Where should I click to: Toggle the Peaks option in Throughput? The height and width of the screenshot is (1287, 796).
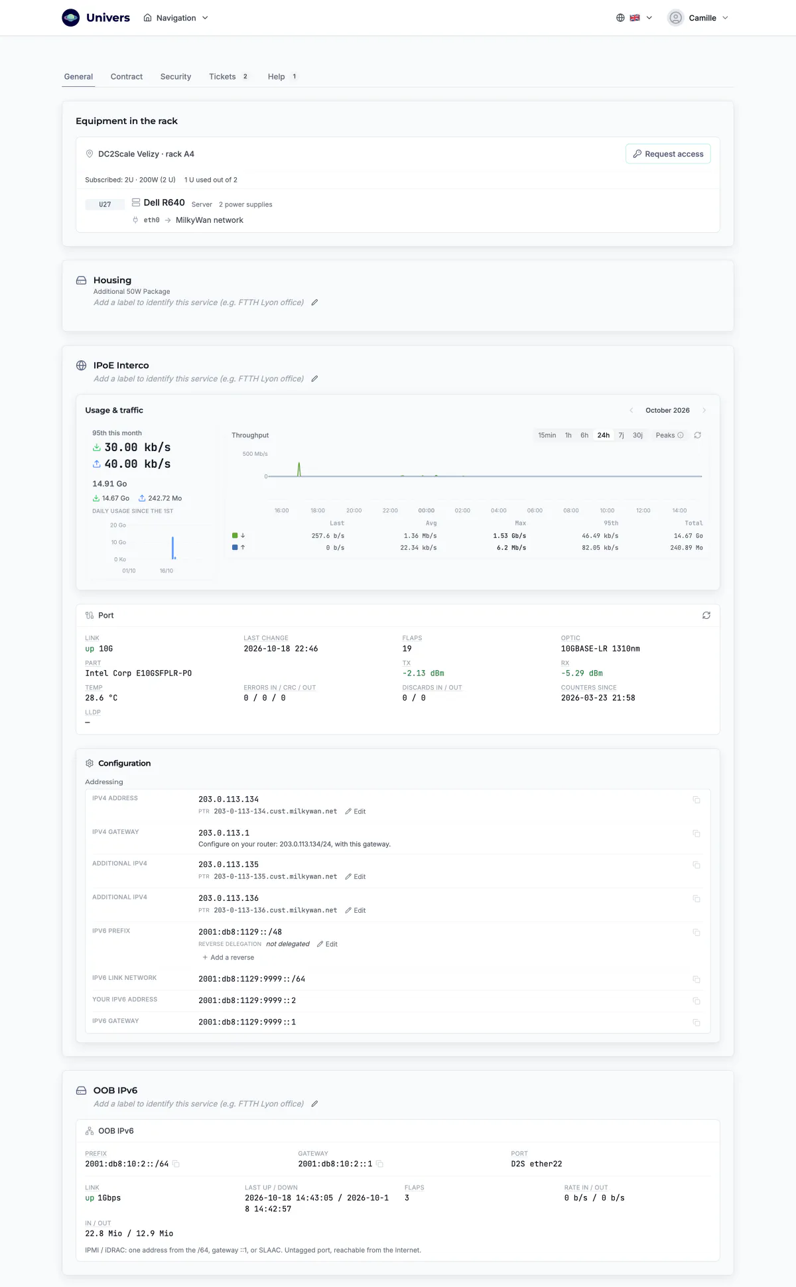click(669, 435)
